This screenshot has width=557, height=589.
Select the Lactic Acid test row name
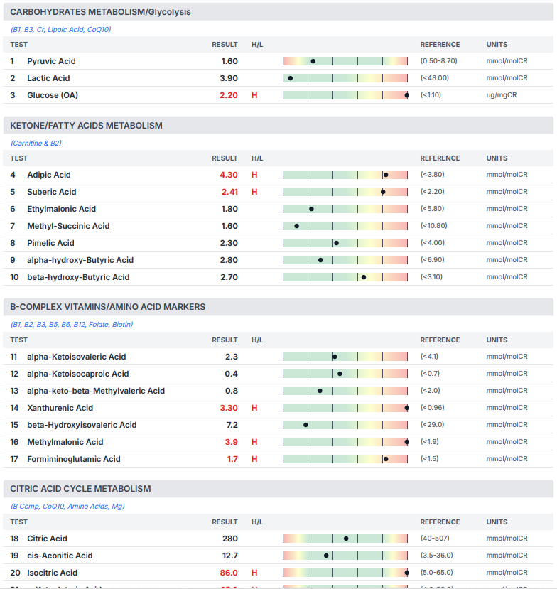48,78
